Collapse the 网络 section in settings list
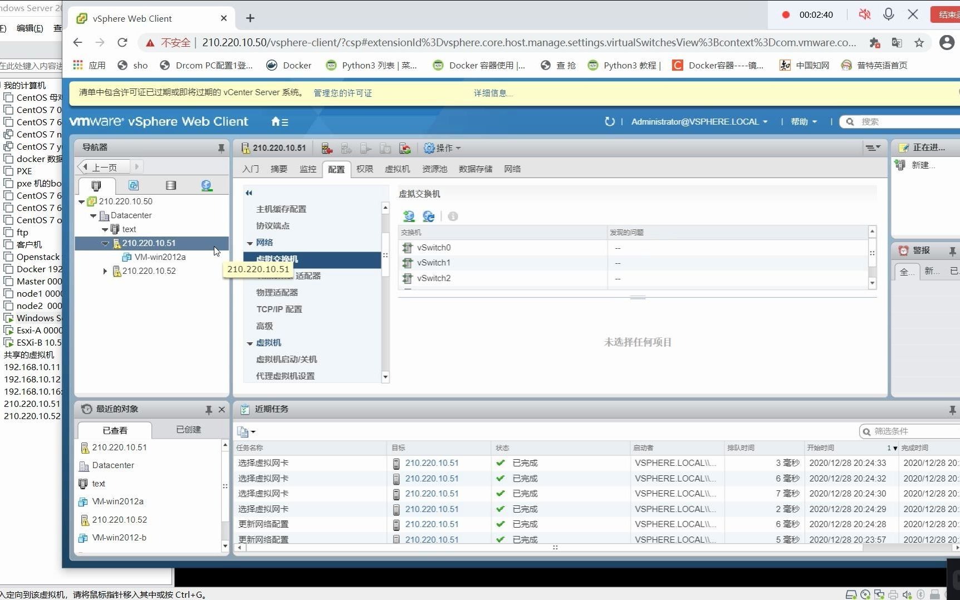 (250, 243)
